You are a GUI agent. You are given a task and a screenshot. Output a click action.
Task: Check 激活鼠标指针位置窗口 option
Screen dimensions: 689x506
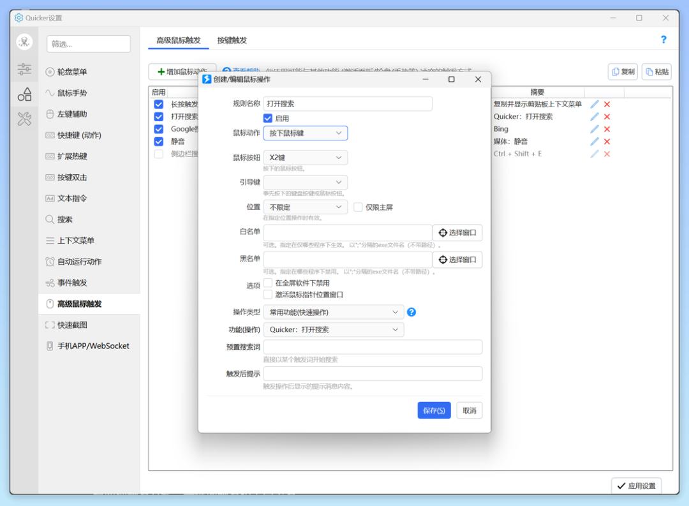pyautogui.click(x=267, y=295)
